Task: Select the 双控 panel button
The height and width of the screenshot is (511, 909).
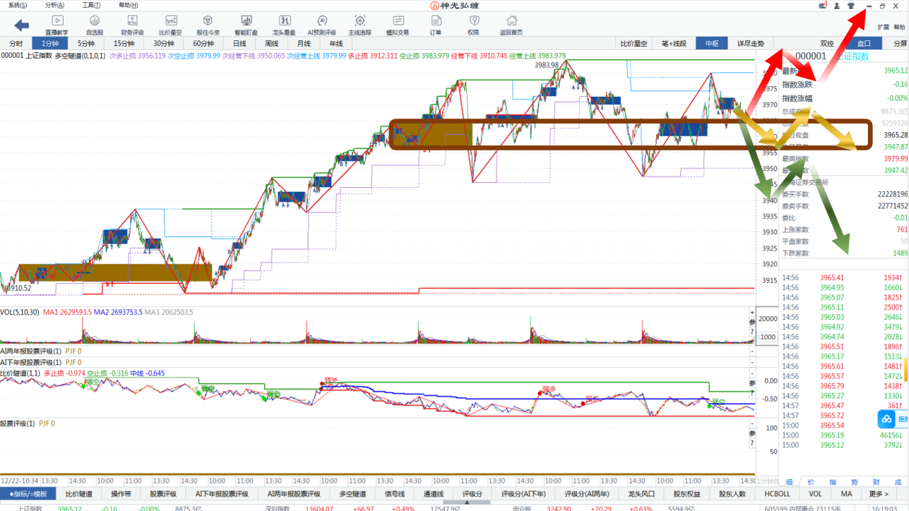Action: (827, 44)
